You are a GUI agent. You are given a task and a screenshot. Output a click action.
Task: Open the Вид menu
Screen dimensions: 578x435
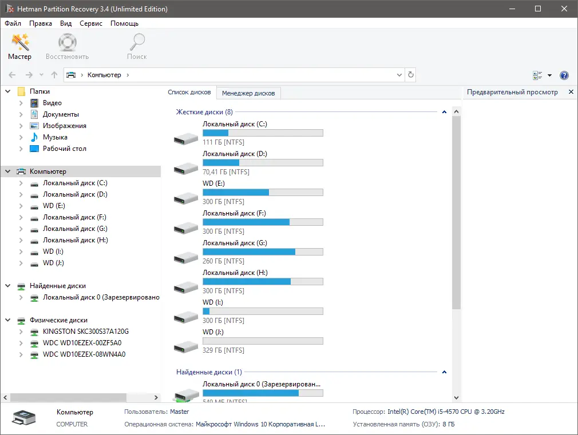(66, 23)
